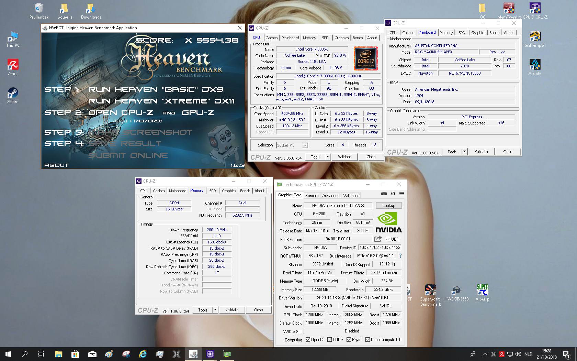Switch to the Sensors tab in GPU-Z
Screen dimensions: 577x361
312,195
